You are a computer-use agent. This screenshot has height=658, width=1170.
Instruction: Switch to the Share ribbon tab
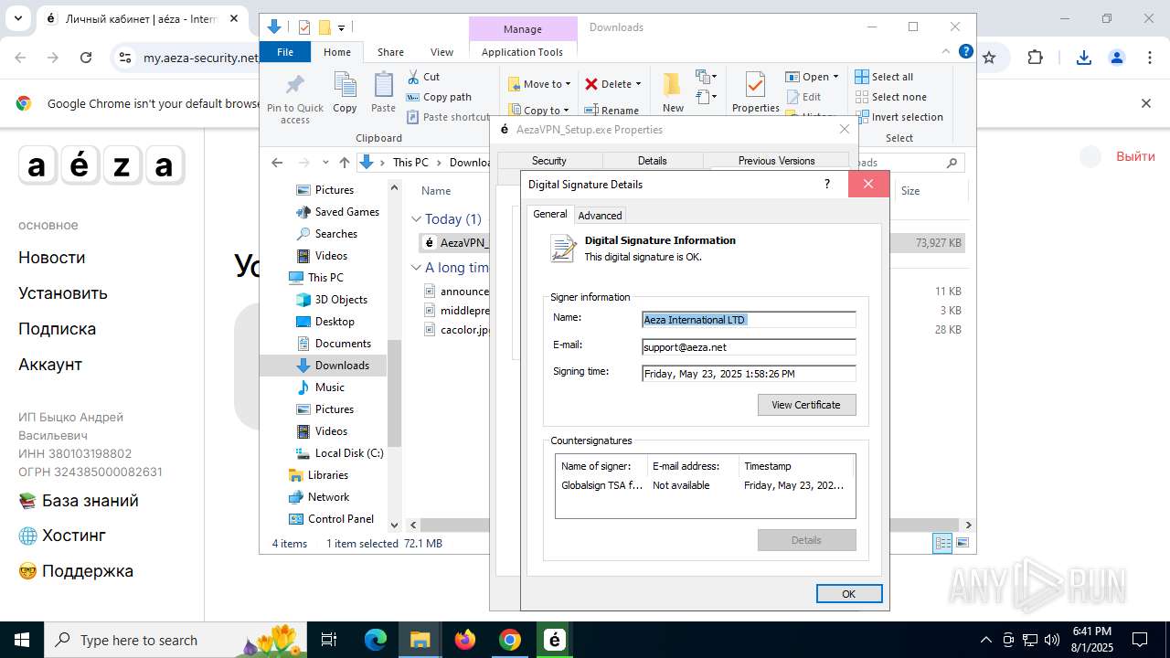(x=390, y=52)
